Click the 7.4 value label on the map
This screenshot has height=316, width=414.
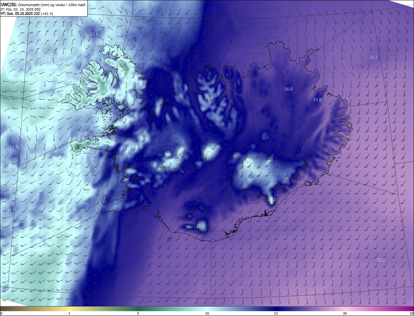[6, 96]
